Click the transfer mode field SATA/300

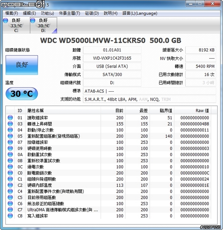coord(112,74)
